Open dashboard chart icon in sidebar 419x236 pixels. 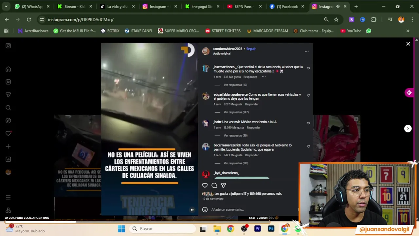[x=9, y=159]
